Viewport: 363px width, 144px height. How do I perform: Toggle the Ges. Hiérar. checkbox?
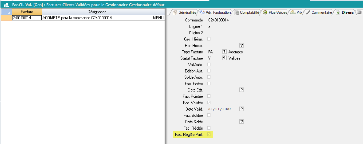(x=209, y=39)
